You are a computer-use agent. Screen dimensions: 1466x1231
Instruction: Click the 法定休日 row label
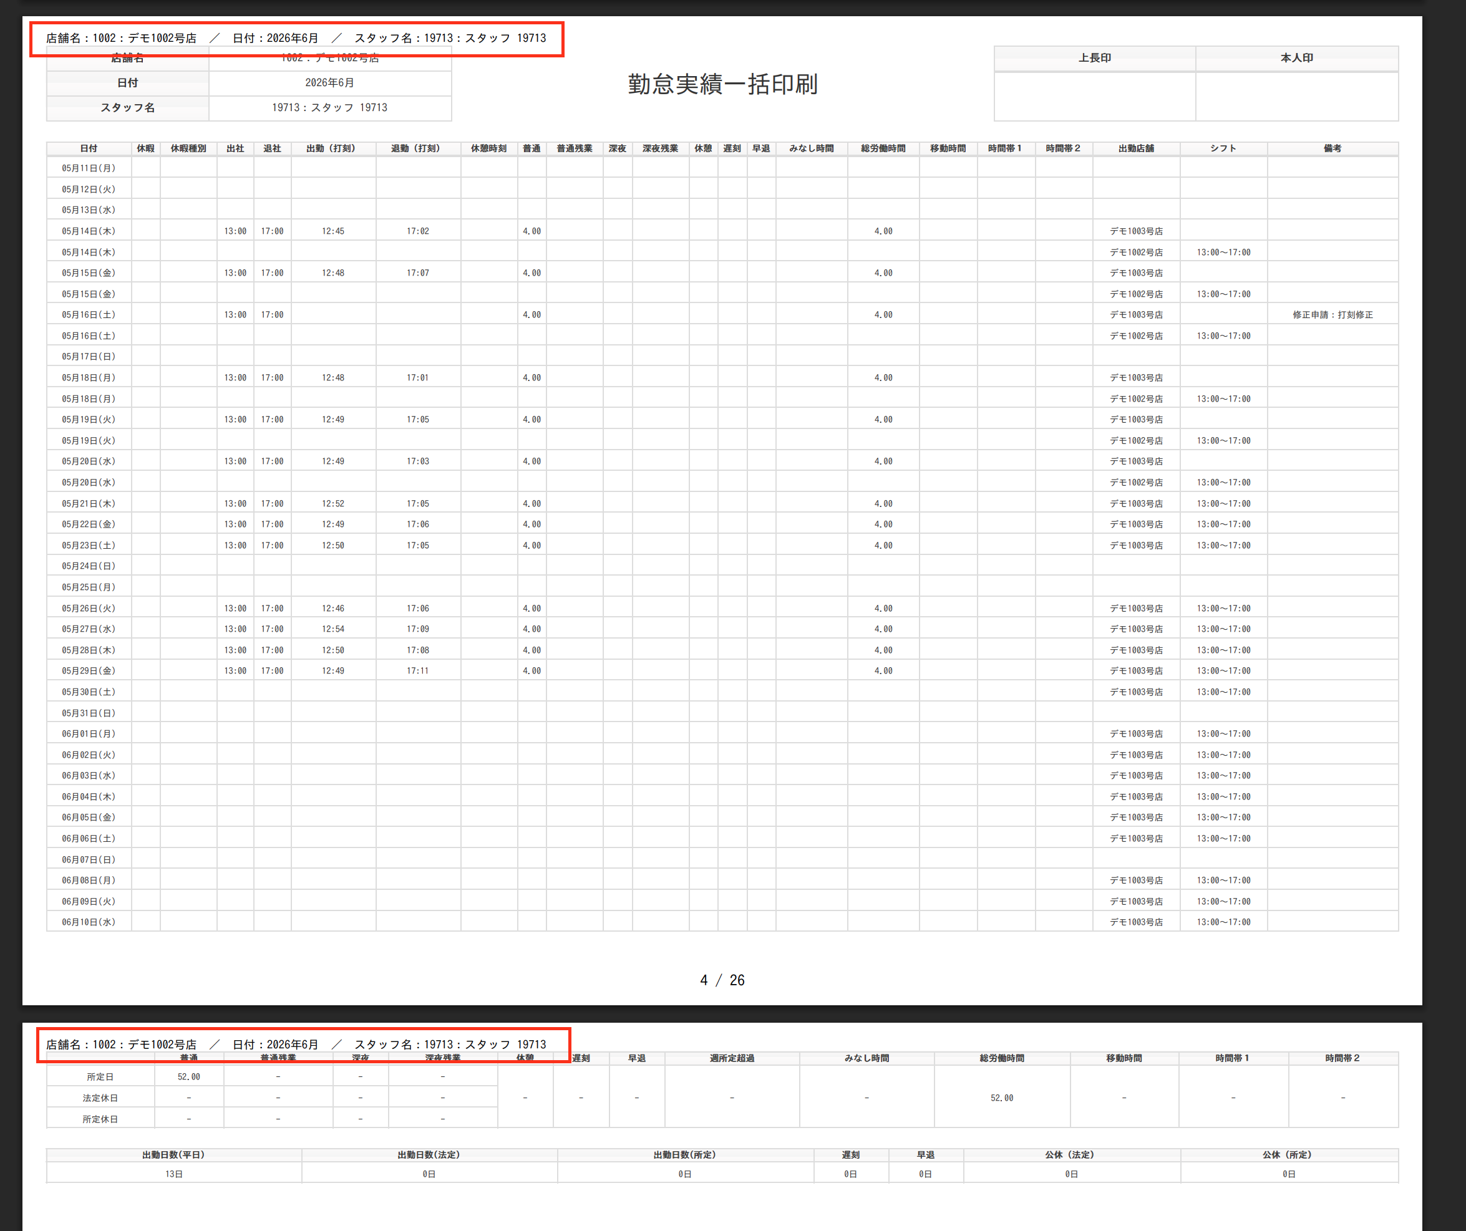coord(100,1098)
